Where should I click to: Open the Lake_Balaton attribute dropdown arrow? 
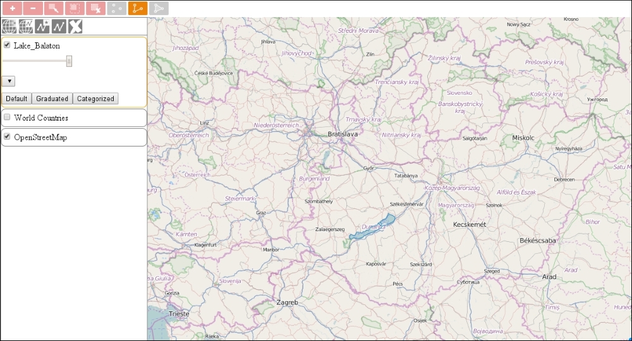coord(8,81)
